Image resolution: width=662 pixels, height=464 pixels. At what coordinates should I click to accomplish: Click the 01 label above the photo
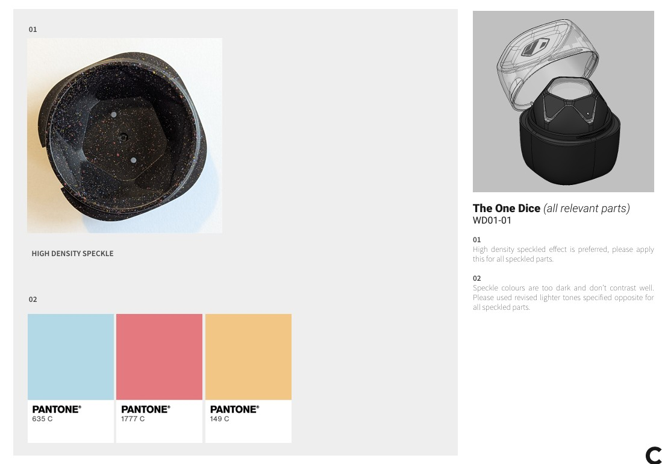33,29
